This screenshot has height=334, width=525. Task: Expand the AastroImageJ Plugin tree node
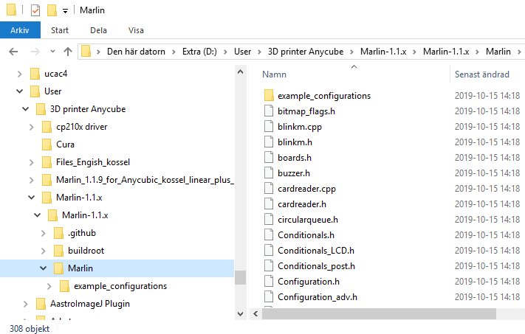tap(25, 304)
